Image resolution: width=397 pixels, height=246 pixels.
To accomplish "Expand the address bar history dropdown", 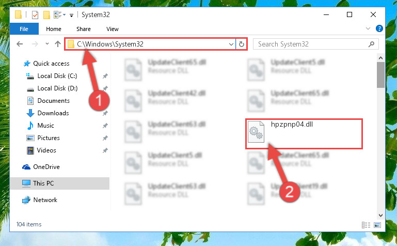I will coord(231,44).
